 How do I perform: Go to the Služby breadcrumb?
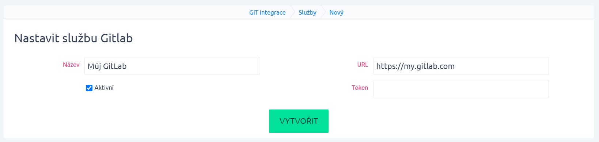tap(307, 12)
